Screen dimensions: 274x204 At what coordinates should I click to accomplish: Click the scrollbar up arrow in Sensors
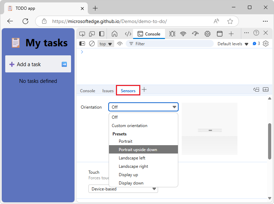pos(269,98)
